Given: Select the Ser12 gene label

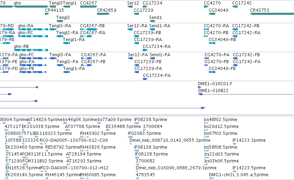Looking at the screenshot, I should coord(133,3).
